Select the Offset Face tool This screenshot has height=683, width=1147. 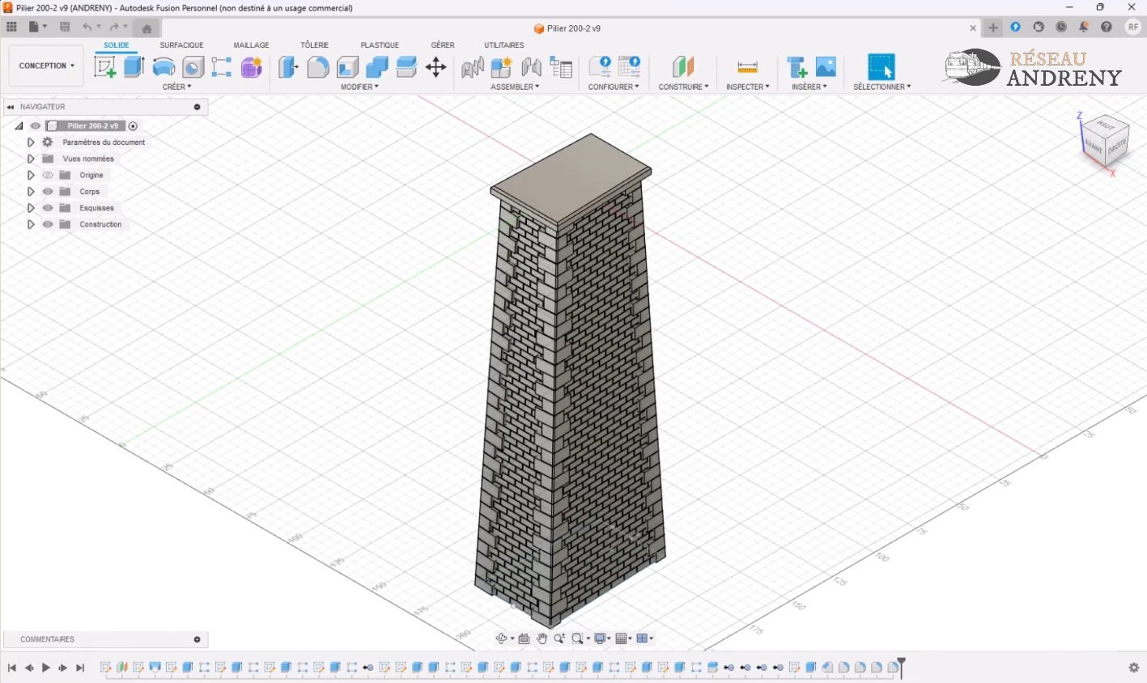point(406,66)
